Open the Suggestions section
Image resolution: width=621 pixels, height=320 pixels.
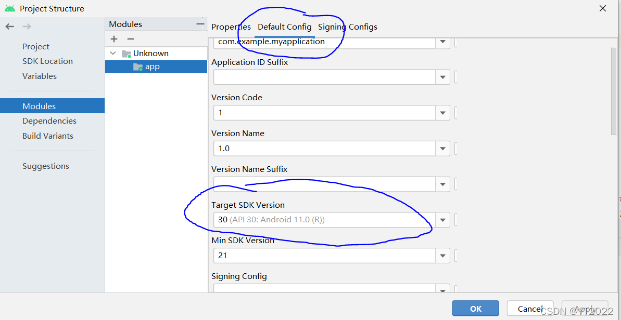click(46, 166)
